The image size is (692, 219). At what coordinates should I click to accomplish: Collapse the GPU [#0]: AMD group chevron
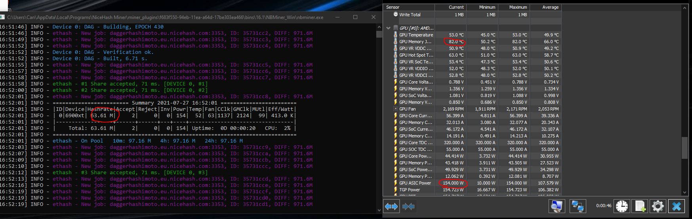coord(389,28)
